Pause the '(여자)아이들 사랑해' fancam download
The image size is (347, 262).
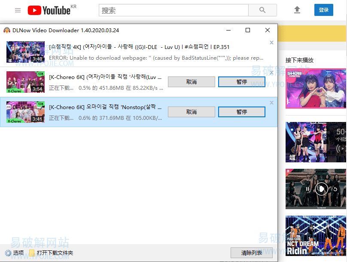[241, 82]
